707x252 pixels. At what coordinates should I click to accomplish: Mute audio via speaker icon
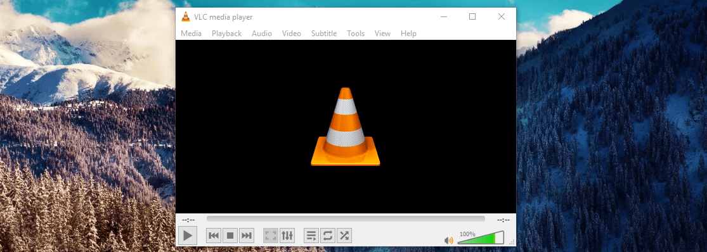tap(448, 241)
